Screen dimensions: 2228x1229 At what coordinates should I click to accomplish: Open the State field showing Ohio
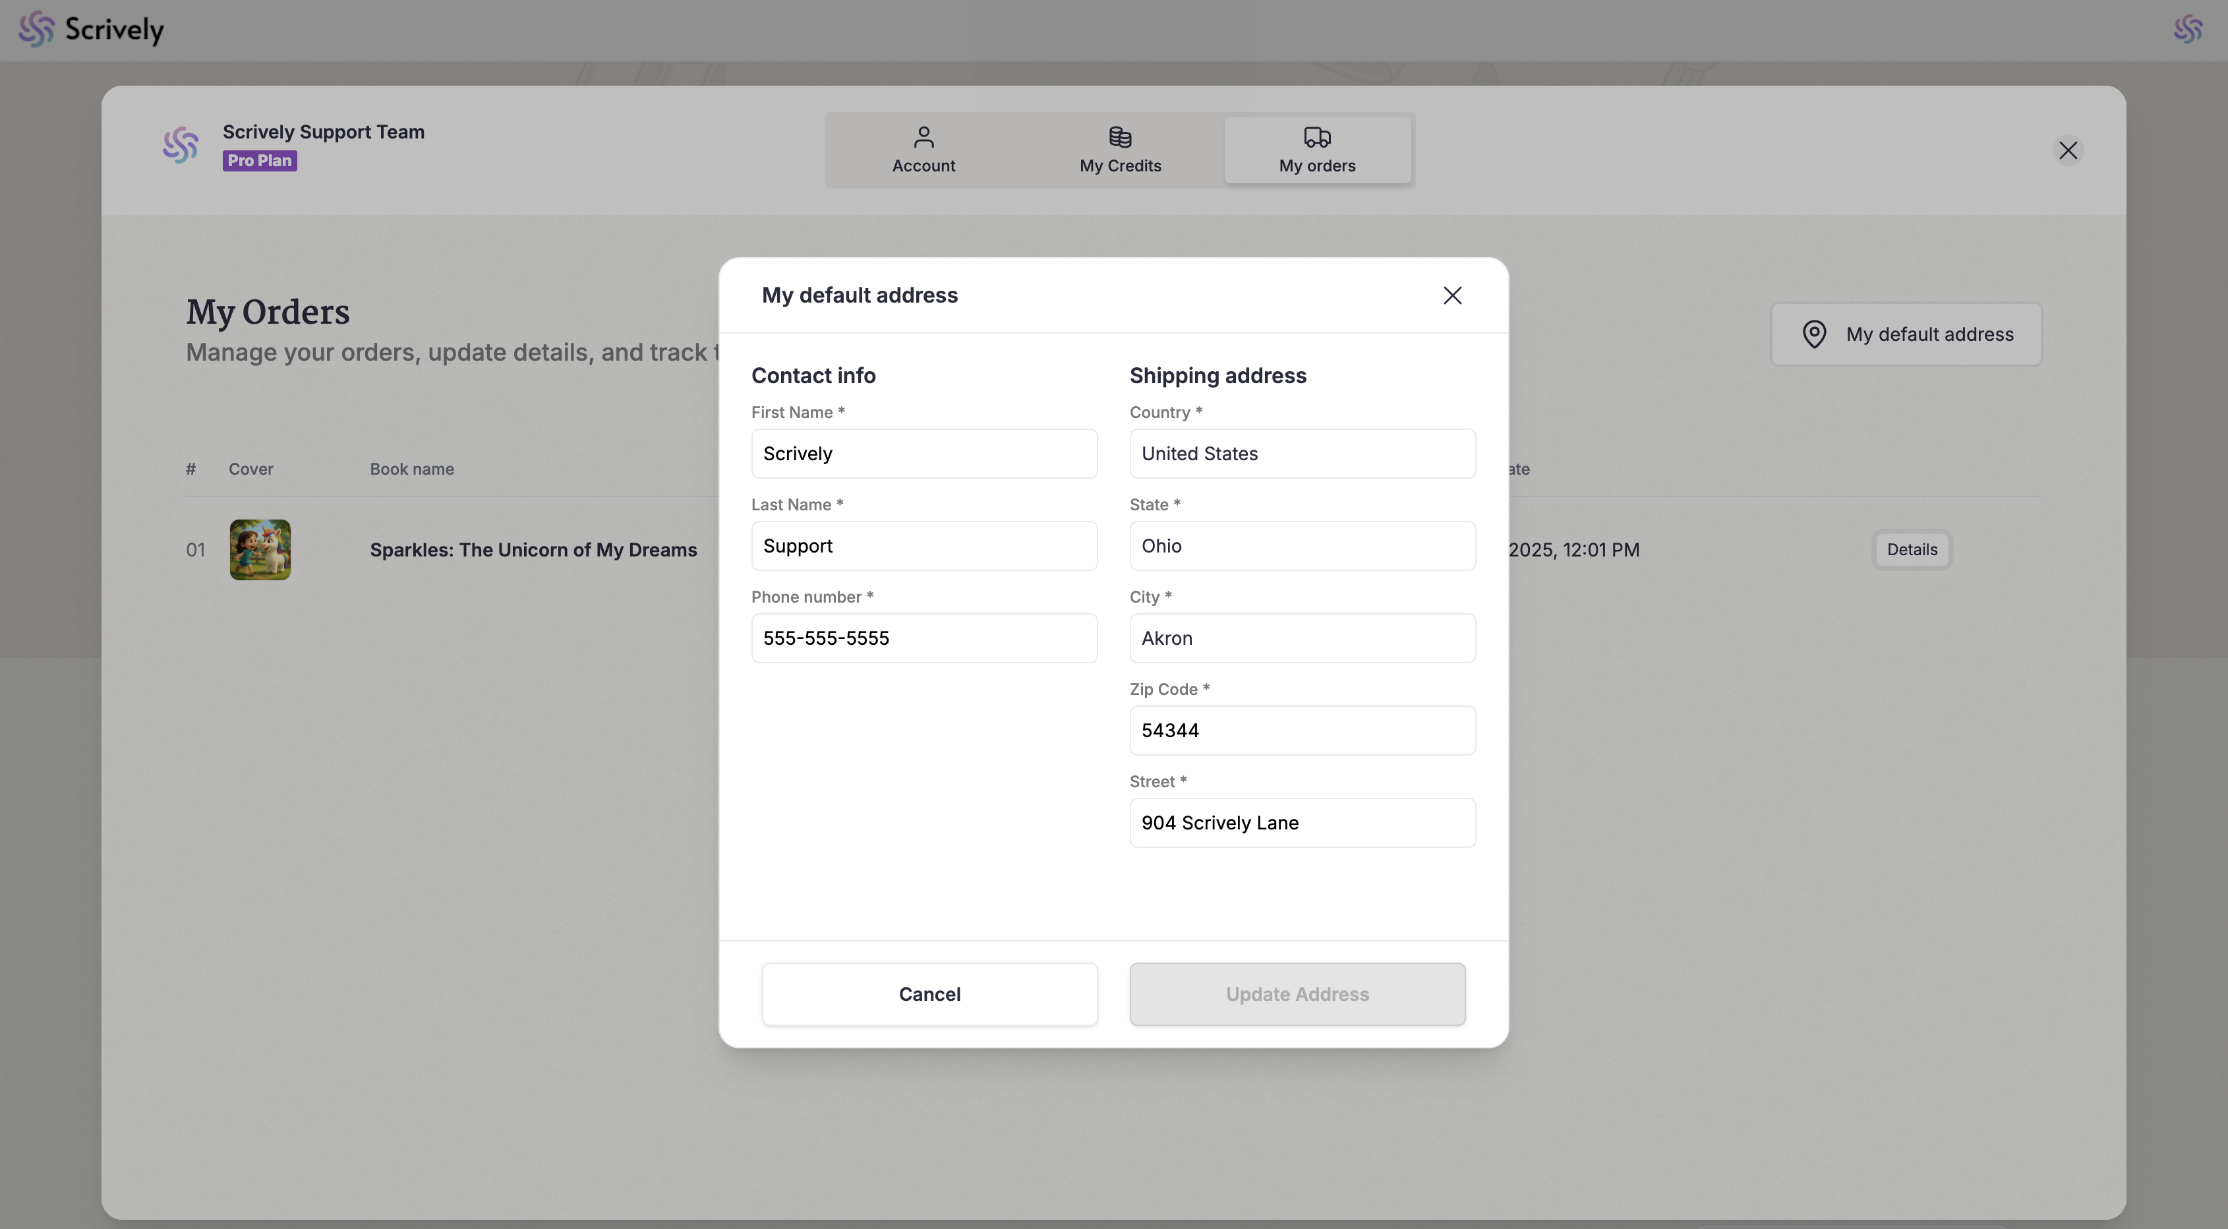[x=1302, y=546]
